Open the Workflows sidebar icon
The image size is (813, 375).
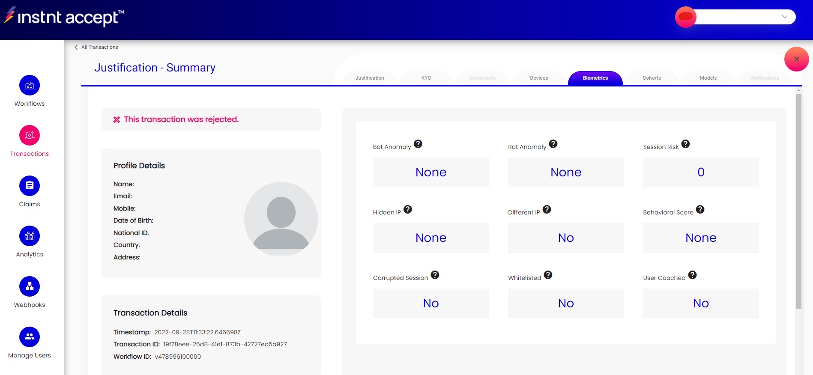(30, 85)
